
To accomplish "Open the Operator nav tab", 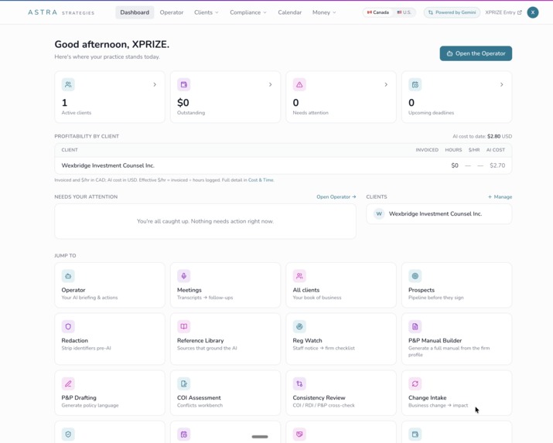I will (172, 12).
